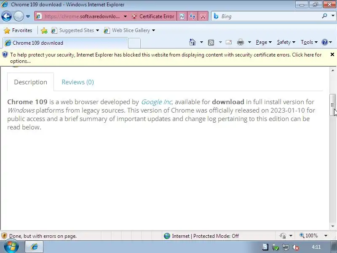The width and height of the screenshot is (337, 253).
Task: Open the Certificate Error security report
Action: tap(153, 16)
